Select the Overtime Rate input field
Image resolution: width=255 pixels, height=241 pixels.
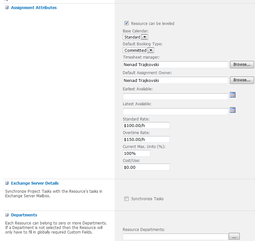click(146, 139)
